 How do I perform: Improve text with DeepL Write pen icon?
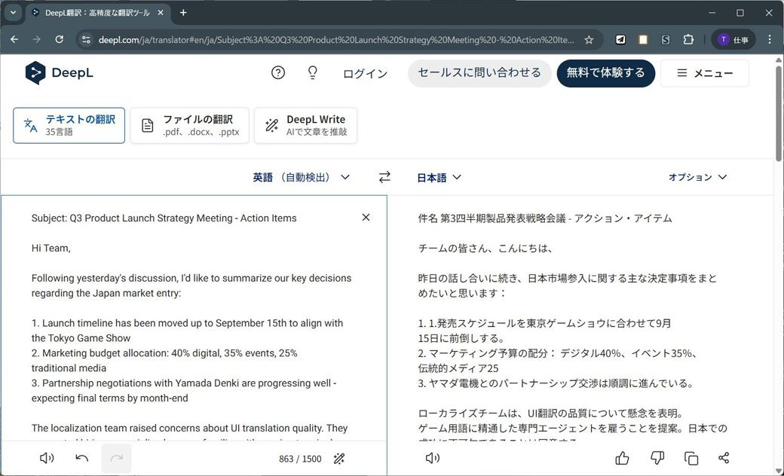tap(339, 459)
